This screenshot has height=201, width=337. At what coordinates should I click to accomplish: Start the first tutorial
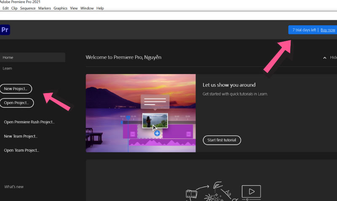[222, 140]
